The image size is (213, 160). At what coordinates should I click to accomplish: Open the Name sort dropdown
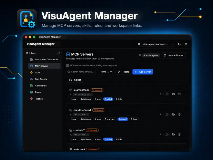[x=105, y=72]
